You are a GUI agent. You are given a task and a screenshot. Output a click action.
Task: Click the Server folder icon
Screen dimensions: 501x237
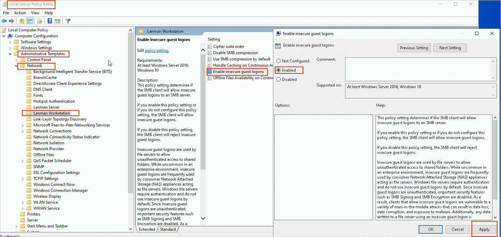pos(23,220)
